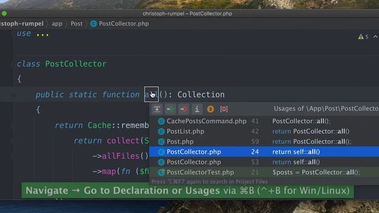Click the green window zoom button
The image size is (379, 213).
[x=4, y=14]
